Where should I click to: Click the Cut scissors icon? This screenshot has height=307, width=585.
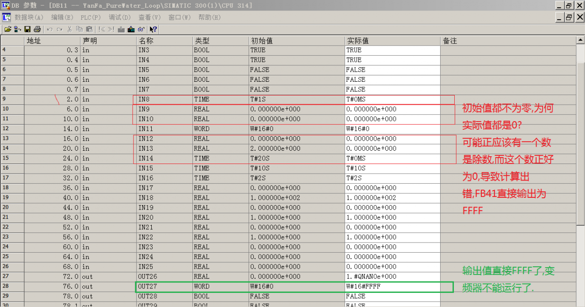click(69, 29)
